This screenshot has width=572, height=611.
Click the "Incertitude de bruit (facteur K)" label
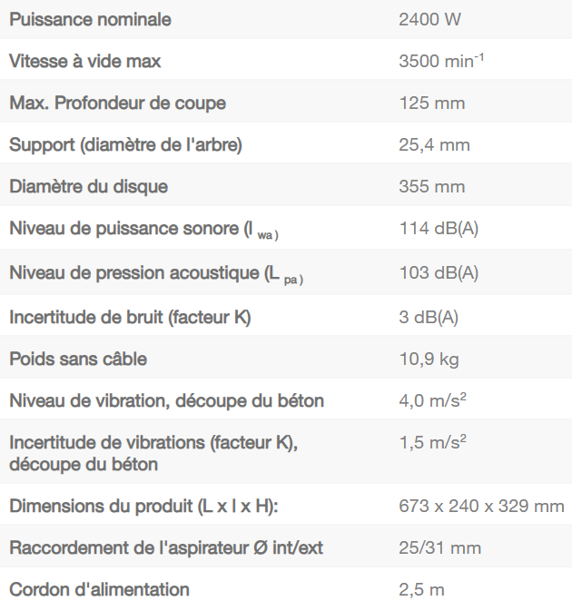tap(130, 317)
